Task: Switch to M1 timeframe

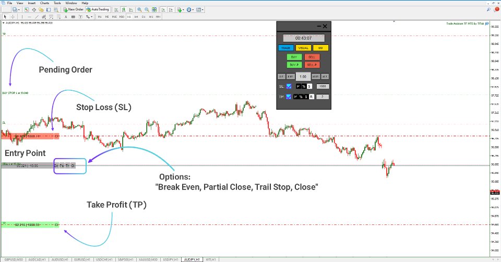Action: point(100,17)
